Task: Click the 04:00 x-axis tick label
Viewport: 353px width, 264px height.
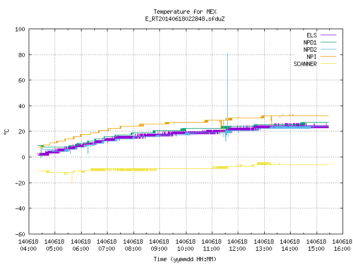Action: pyautogui.click(x=28, y=249)
